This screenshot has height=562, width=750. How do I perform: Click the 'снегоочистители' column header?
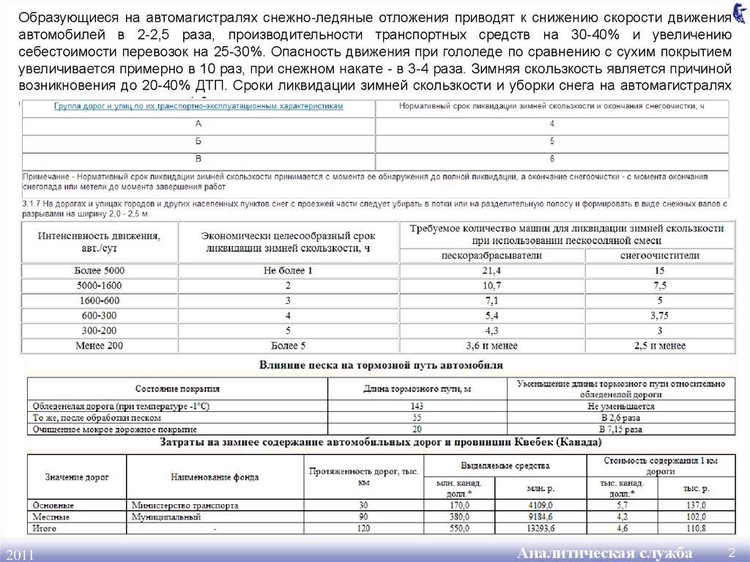coord(659,256)
